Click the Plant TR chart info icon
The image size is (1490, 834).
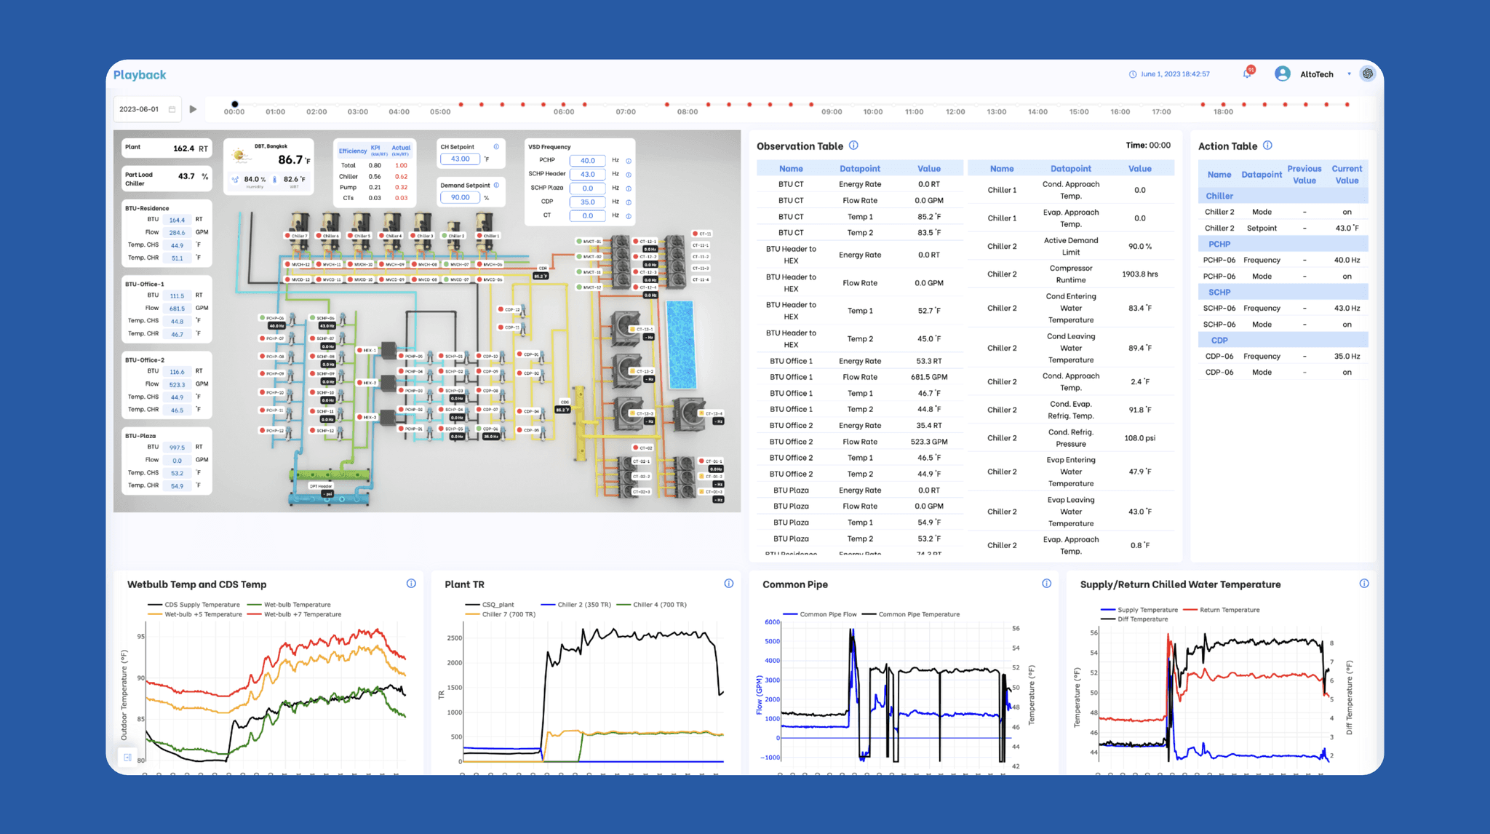point(728,584)
